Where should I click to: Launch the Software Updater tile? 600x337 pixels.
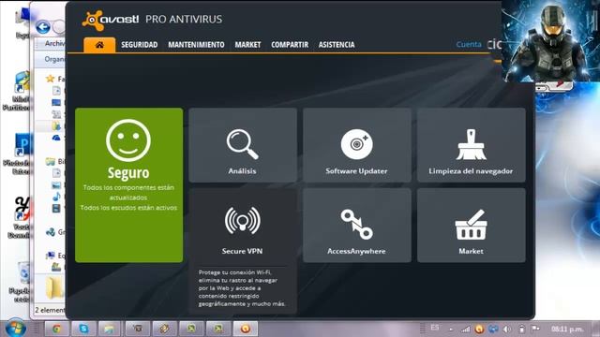(x=356, y=145)
